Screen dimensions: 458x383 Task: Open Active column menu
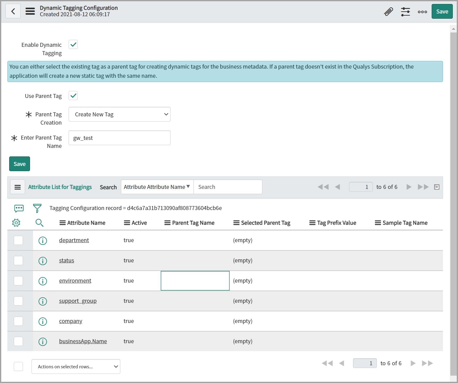127,223
